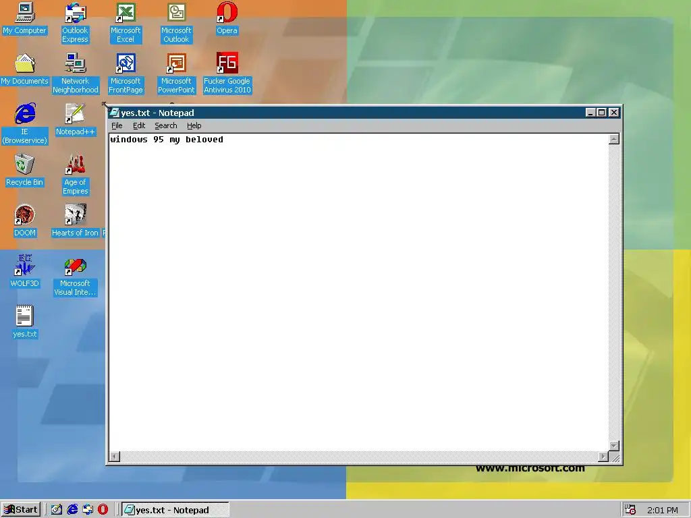Screen dimensions: 691x518
Task: Maximize the Notepad window
Action: pos(601,113)
